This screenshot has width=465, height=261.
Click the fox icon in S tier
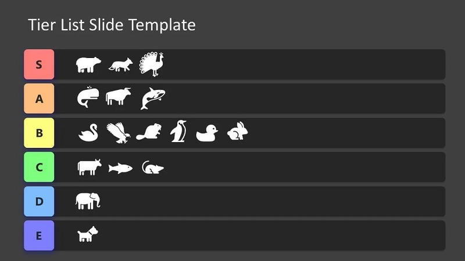[x=120, y=65]
